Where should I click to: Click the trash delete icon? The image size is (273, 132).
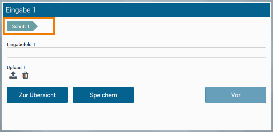coord(25,76)
